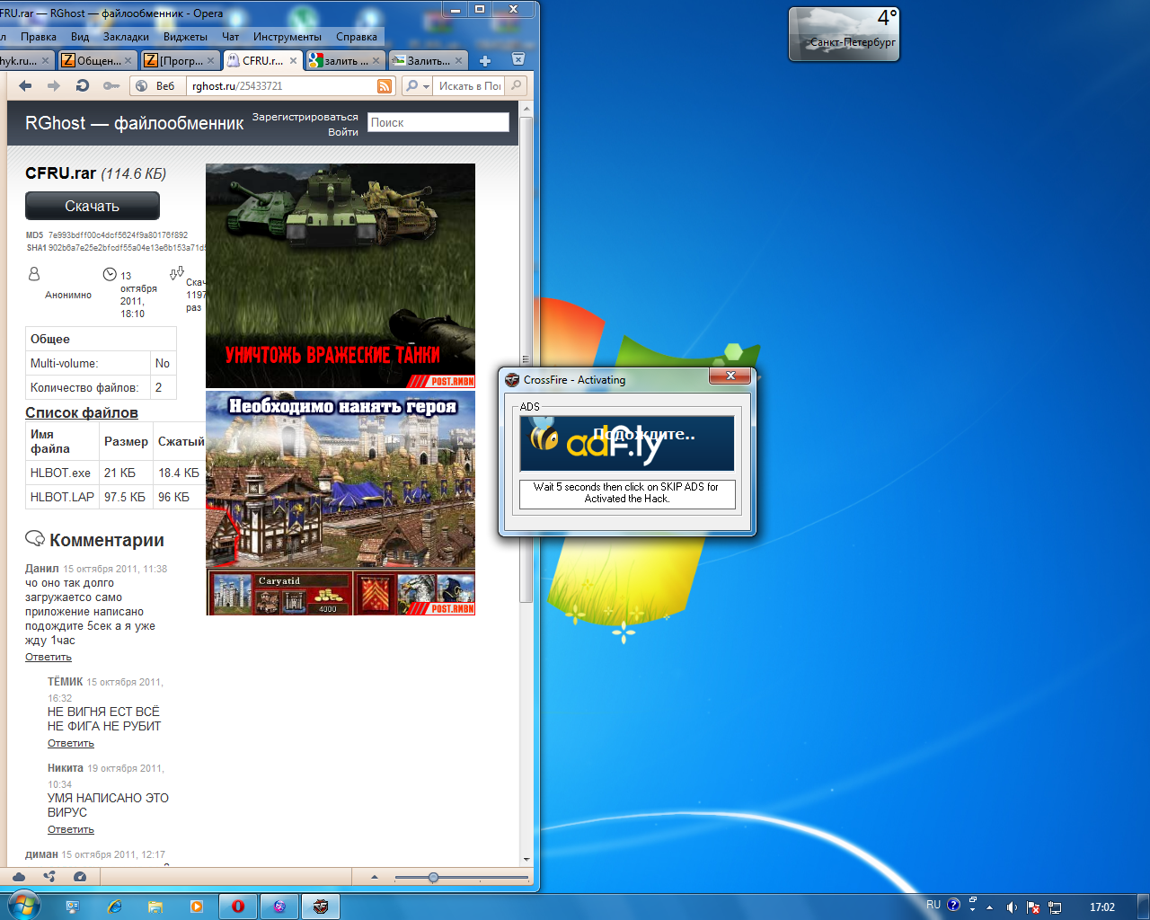Close the CrossFire - Activating window
This screenshot has width=1150, height=920.
[730, 376]
